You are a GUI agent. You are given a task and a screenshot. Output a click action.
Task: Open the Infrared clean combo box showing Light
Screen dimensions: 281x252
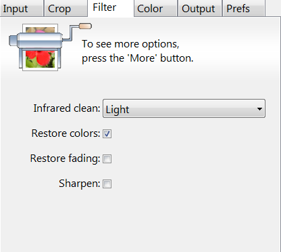coord(184,108)
